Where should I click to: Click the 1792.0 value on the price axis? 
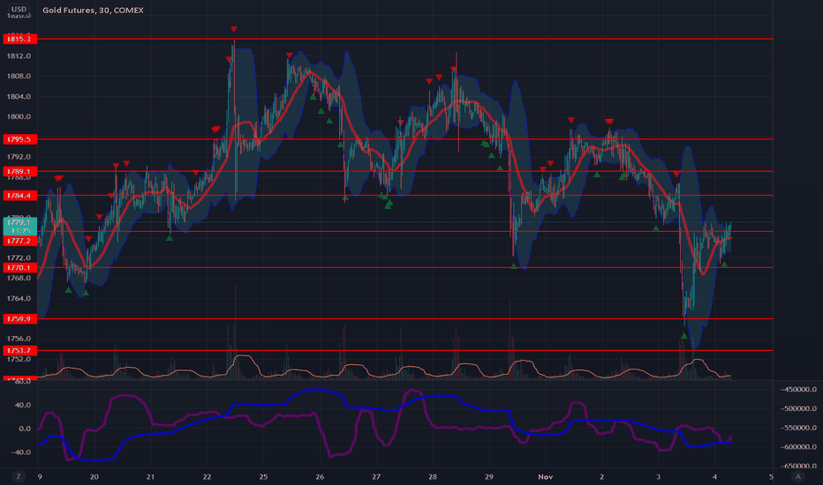click(x=19, y=157)
